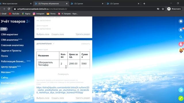Click the Название column header
This screenshot has height=103, width=184.
pos(48,56)
